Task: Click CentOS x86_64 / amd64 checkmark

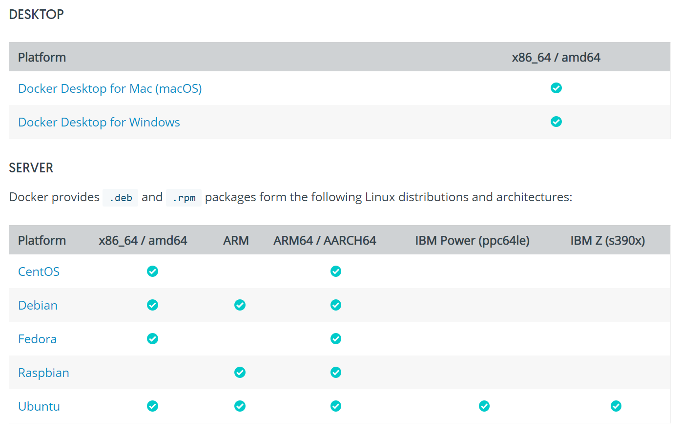Action: coord(152,271)
